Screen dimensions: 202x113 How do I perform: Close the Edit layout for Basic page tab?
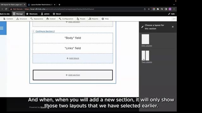(x=25, y=5)
